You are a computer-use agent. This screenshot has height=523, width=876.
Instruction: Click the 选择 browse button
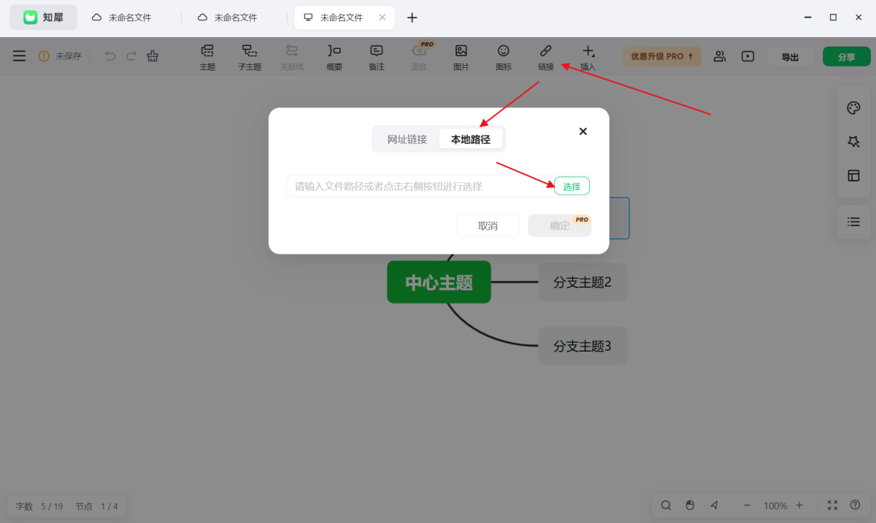click(572, 186)
